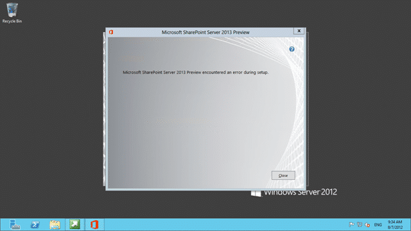
Task: Click the speaker icon with the red mark in the system tray
Action: click(367, 225)
